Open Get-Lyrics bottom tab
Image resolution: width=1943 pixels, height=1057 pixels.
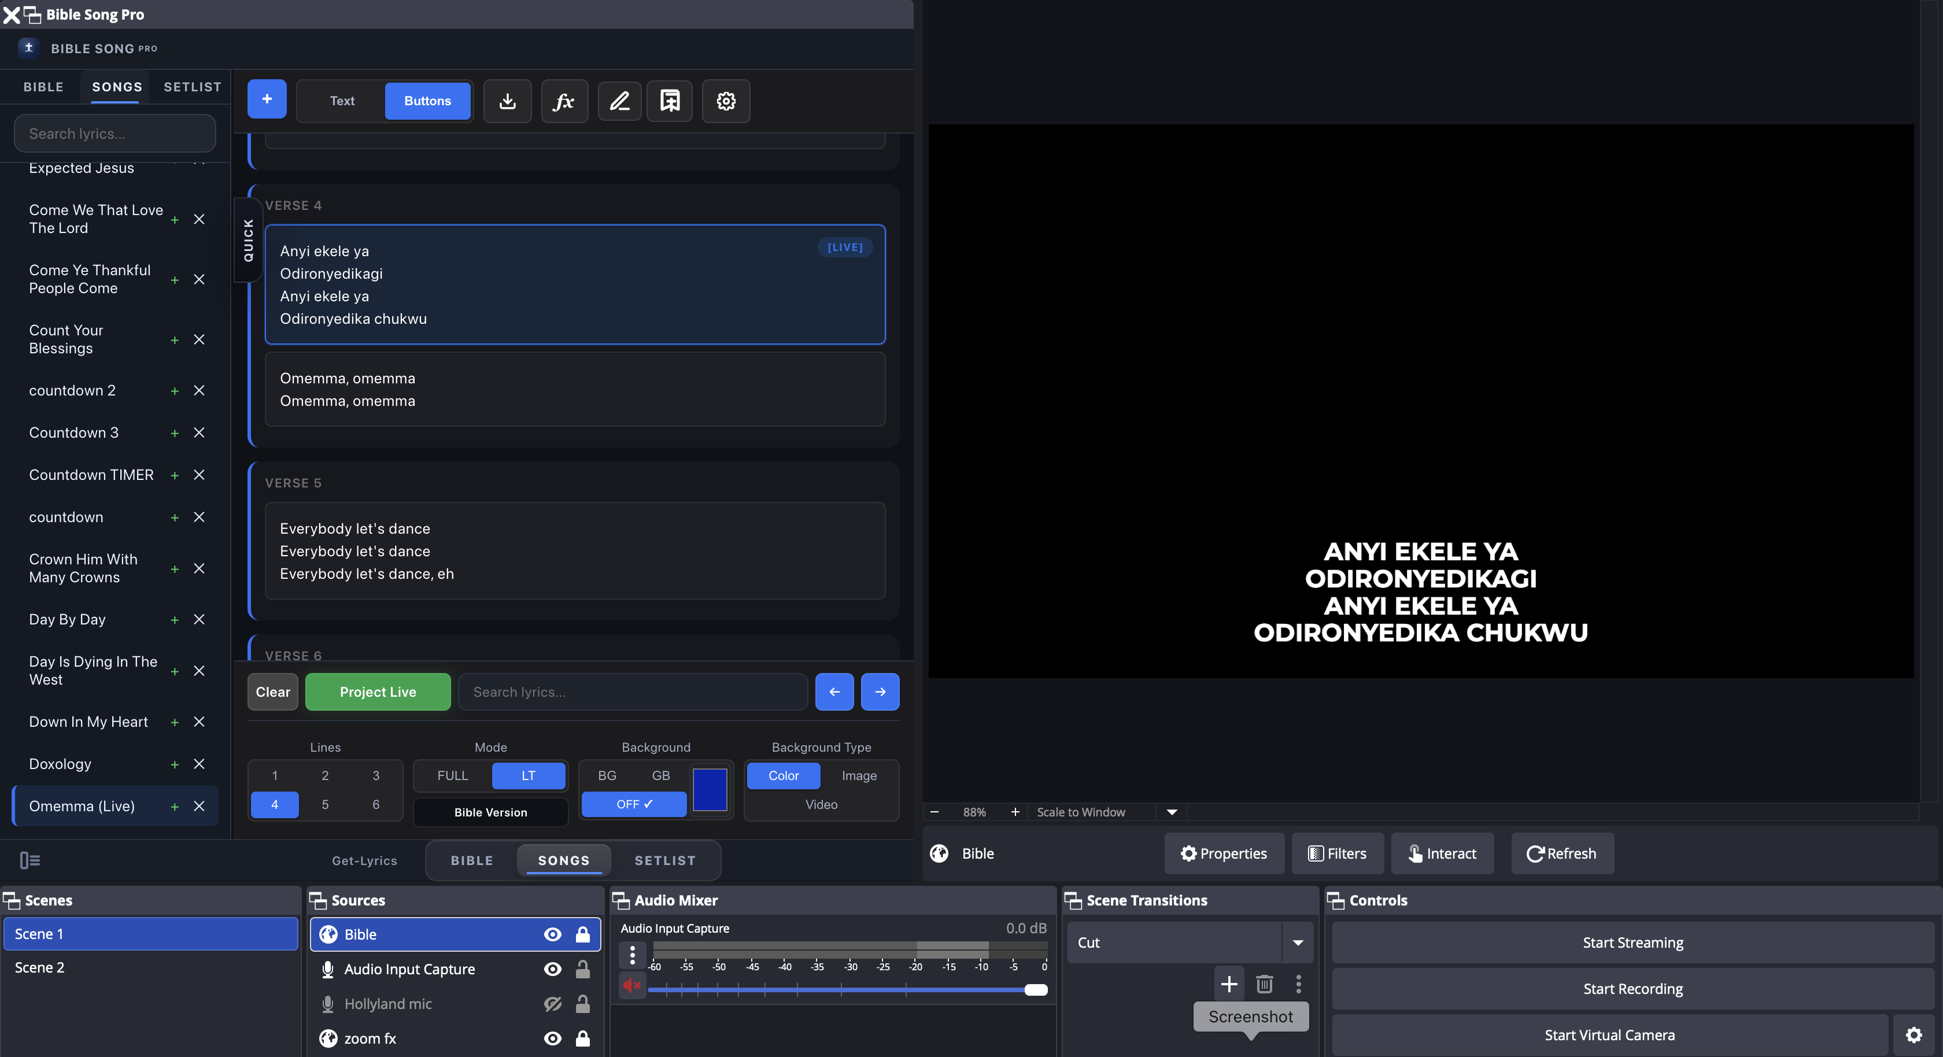coord(364,860)
